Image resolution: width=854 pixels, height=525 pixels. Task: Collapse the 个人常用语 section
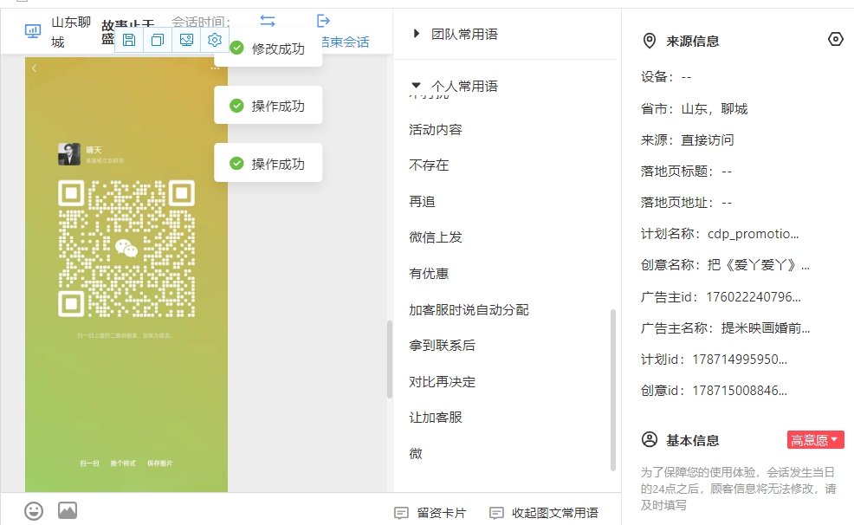point(416,85)
